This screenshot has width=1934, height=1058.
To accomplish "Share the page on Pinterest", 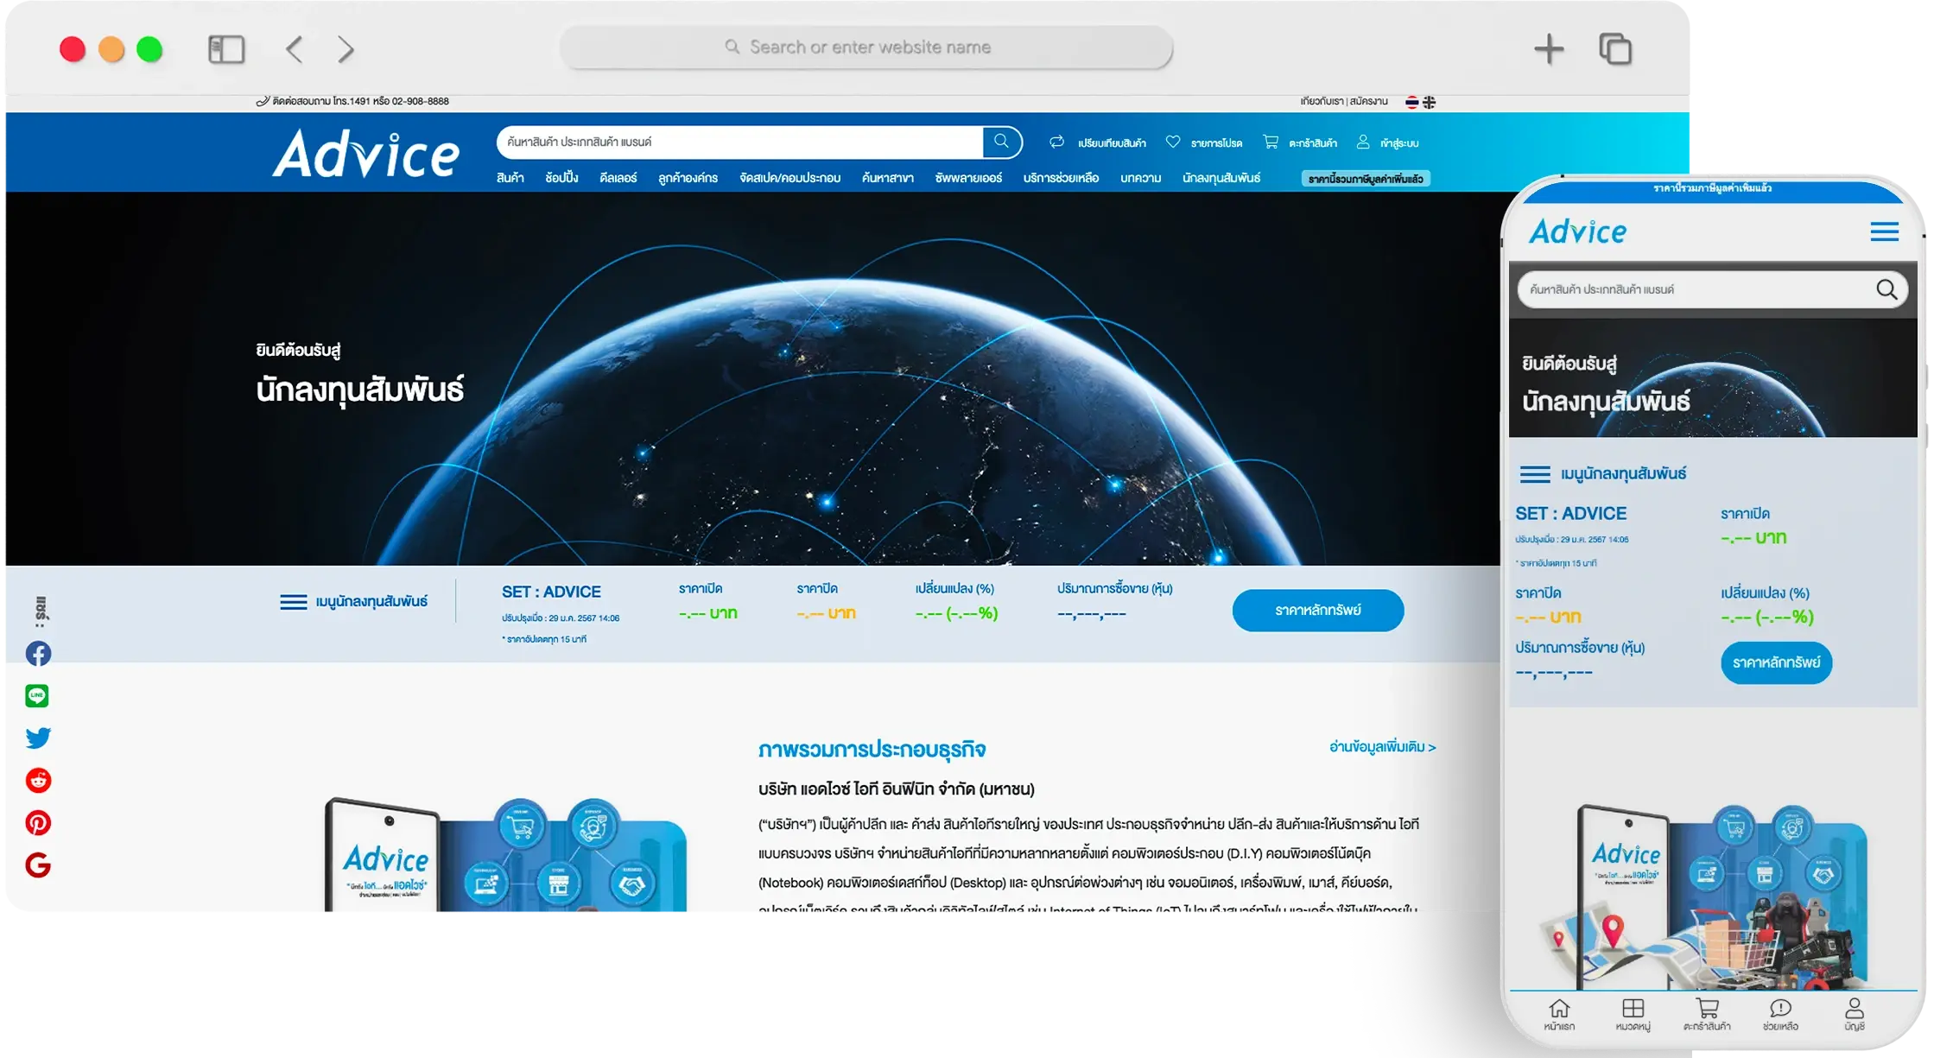I will (x=38, y=823).
